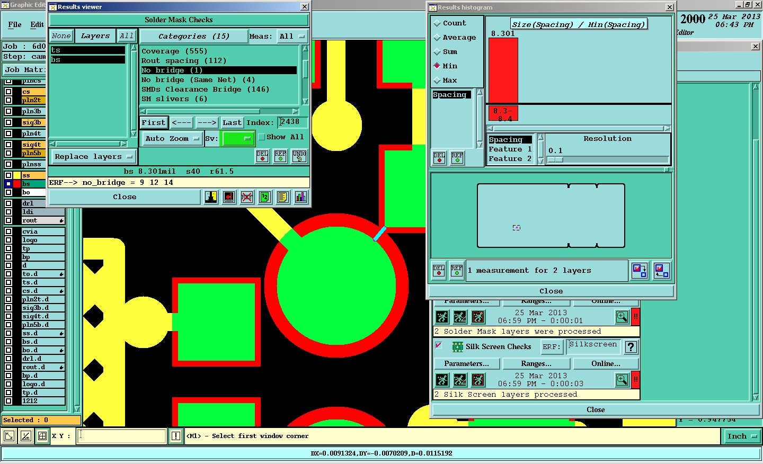Click Ranges button for Silk Screen Checks

536,364
